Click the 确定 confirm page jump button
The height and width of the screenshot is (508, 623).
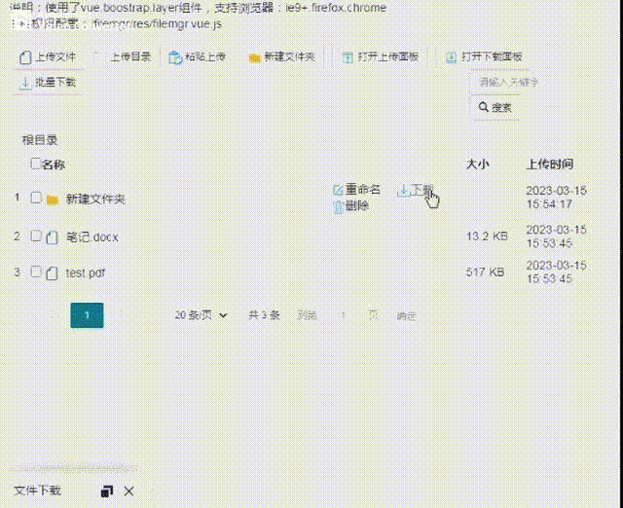coord(406,315)
